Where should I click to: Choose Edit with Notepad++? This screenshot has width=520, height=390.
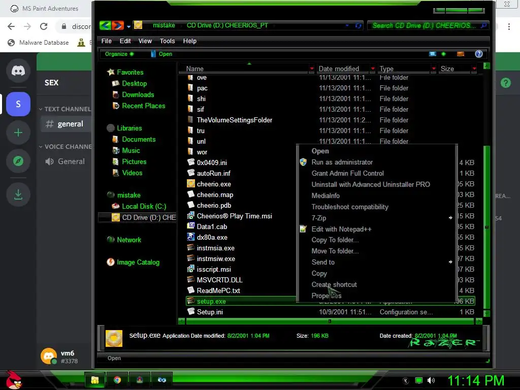tap(341, 229)
